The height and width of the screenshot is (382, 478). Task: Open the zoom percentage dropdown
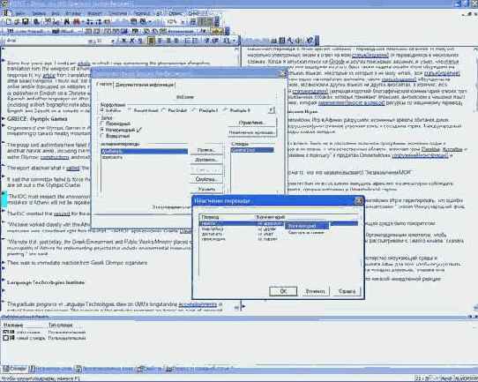pos(183,22)
